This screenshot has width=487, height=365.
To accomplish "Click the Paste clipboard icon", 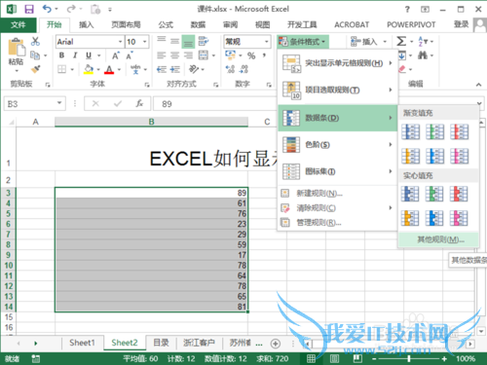I will click(17, 47).
